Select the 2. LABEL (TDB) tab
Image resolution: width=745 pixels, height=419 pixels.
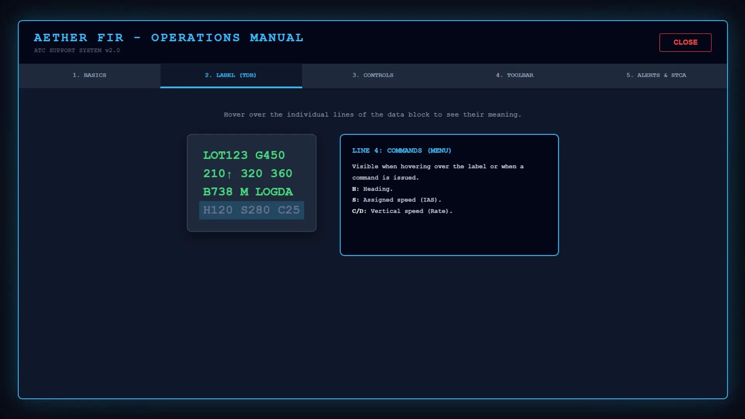point(231,75)
